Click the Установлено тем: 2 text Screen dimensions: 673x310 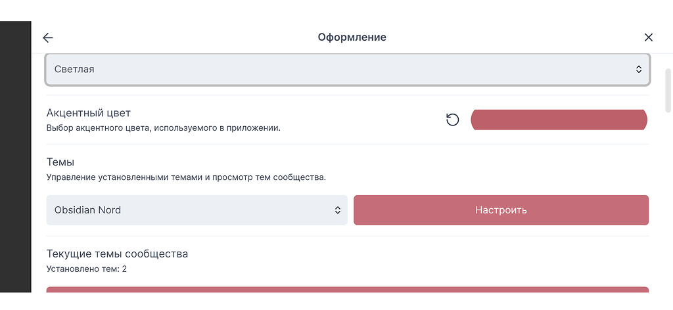pyautogui.click(x=87, y=269)
